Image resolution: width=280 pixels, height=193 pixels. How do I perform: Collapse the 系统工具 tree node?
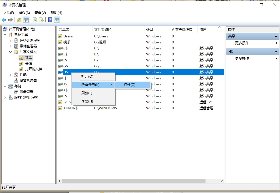pos(5,35)
